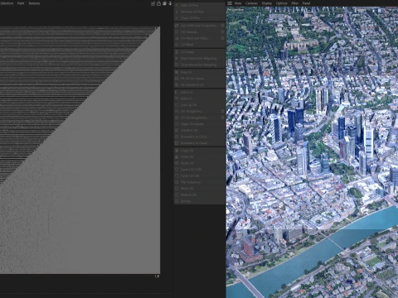Open the viewport View menu
This screenshot has width=398, height=298.
point(238,3)
